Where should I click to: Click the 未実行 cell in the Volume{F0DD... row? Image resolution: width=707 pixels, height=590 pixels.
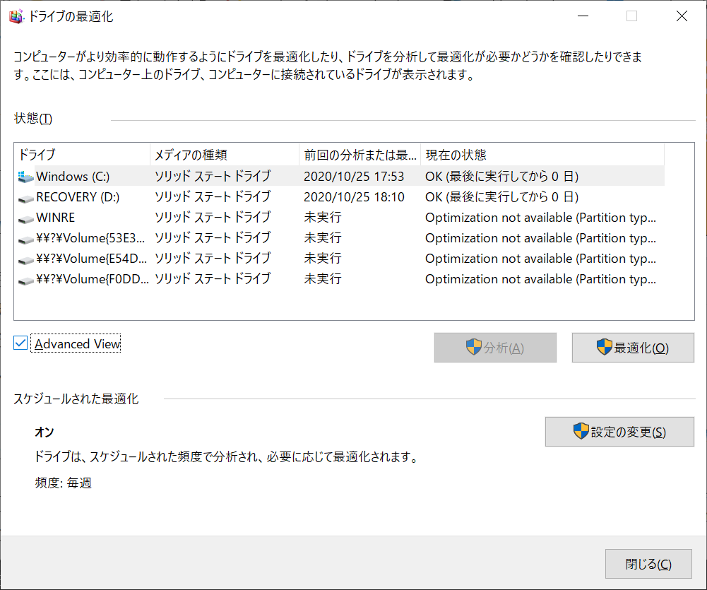click(322, 279)
